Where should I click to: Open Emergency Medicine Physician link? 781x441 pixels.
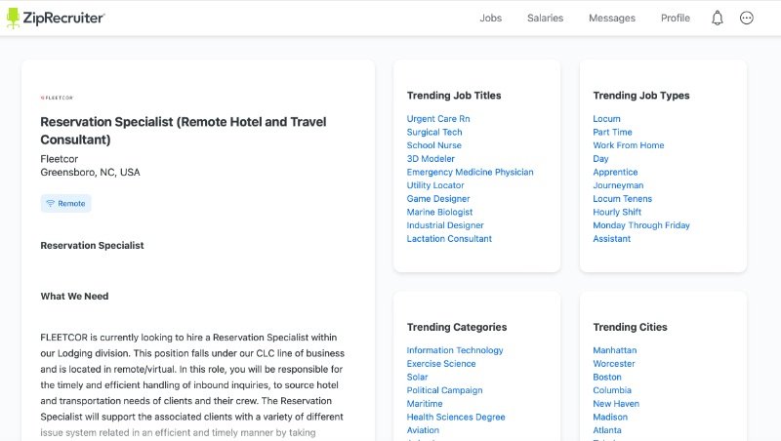click(x=470, y=172)
